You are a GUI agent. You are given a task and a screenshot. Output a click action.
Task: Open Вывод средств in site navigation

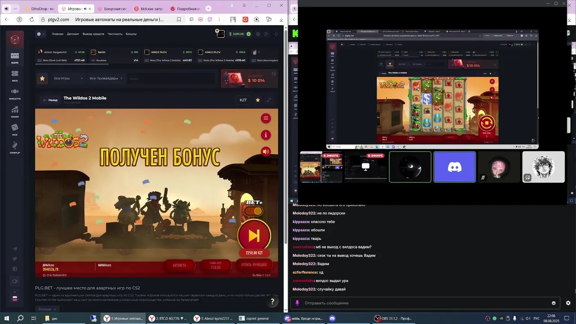[x=94, y=34]
